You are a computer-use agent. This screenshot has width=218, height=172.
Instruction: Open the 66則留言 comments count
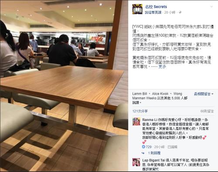pyautogui.click(x=207, y=111)
